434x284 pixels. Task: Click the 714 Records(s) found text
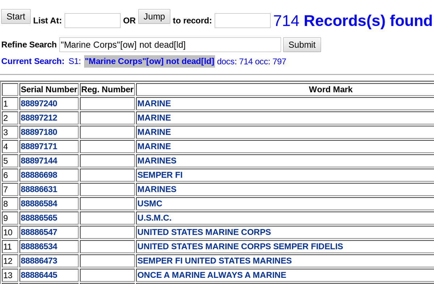point(353,21)
